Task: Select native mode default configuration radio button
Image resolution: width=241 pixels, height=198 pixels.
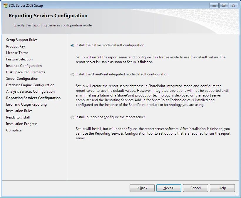Action: pos(72,45)
